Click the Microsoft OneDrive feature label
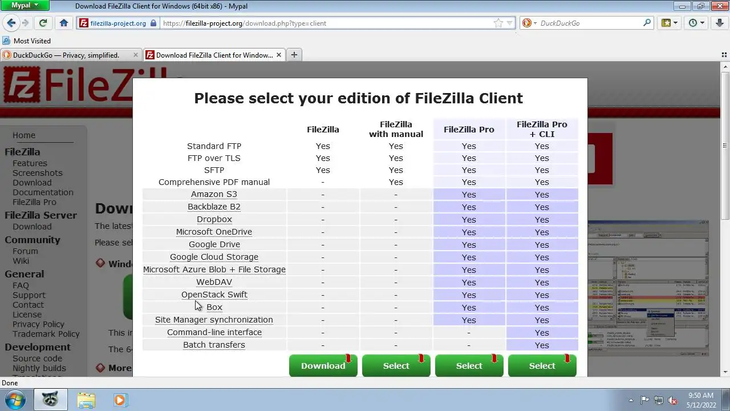The height and width of the screenshot is (411, 730). click(x=214, y=232)
